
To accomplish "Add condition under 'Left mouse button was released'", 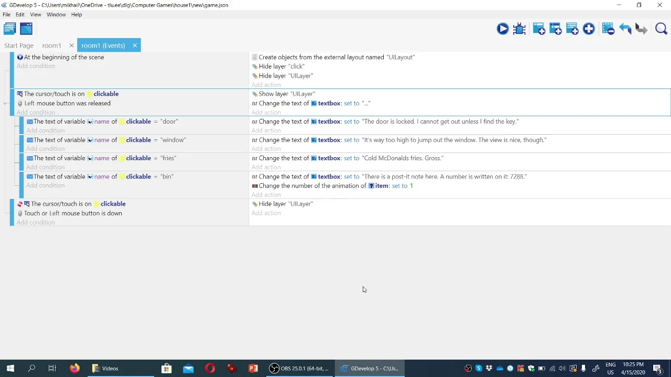I will coord(36,112).
